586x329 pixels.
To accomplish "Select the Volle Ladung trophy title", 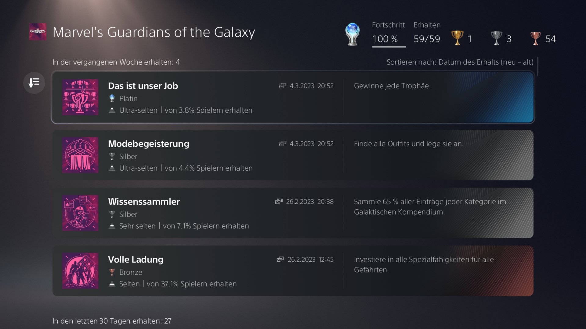I will click(136, 260).
